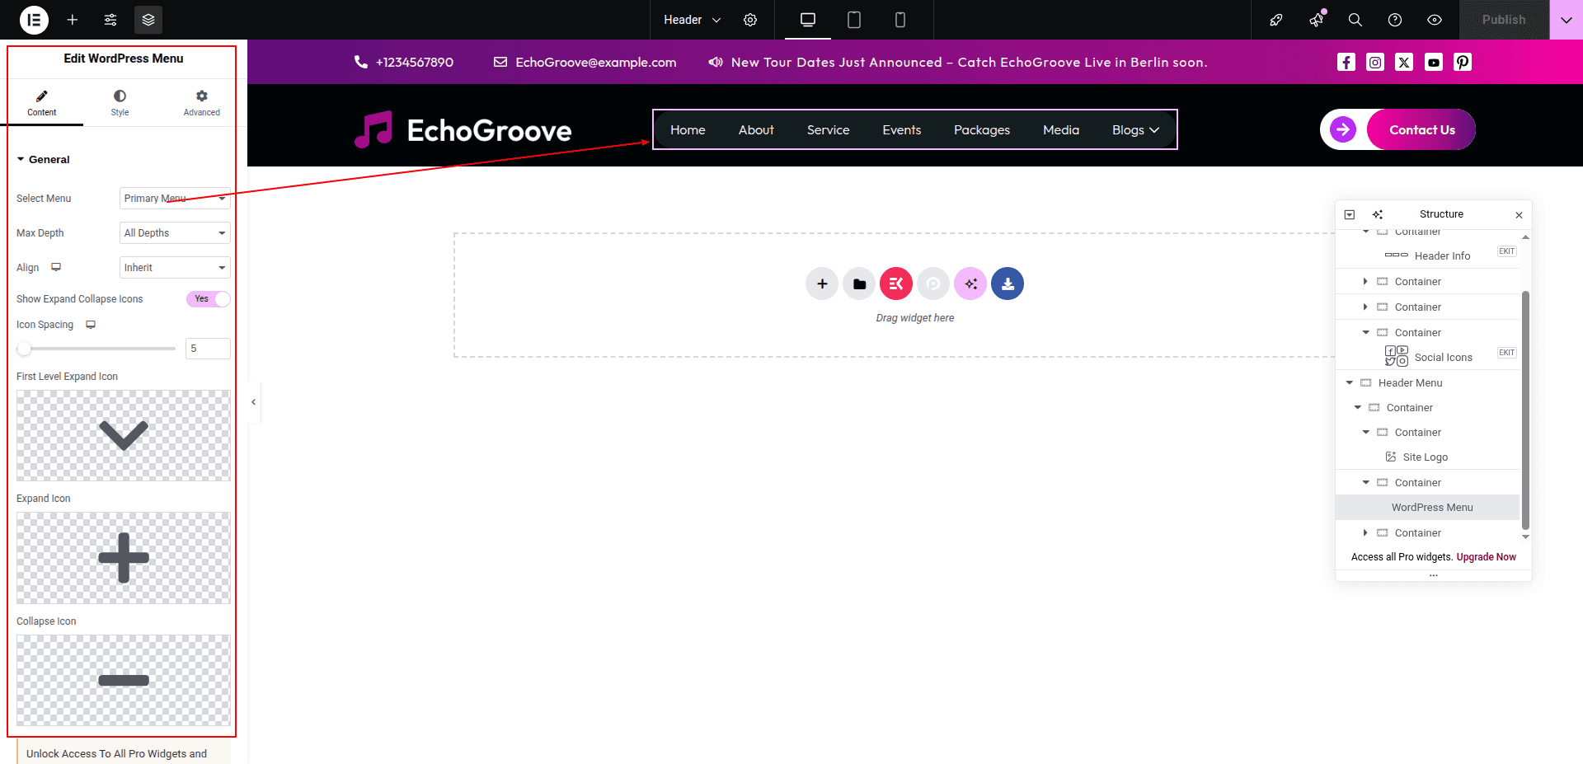Open the Max Depth dropdown

coord(175,233)
